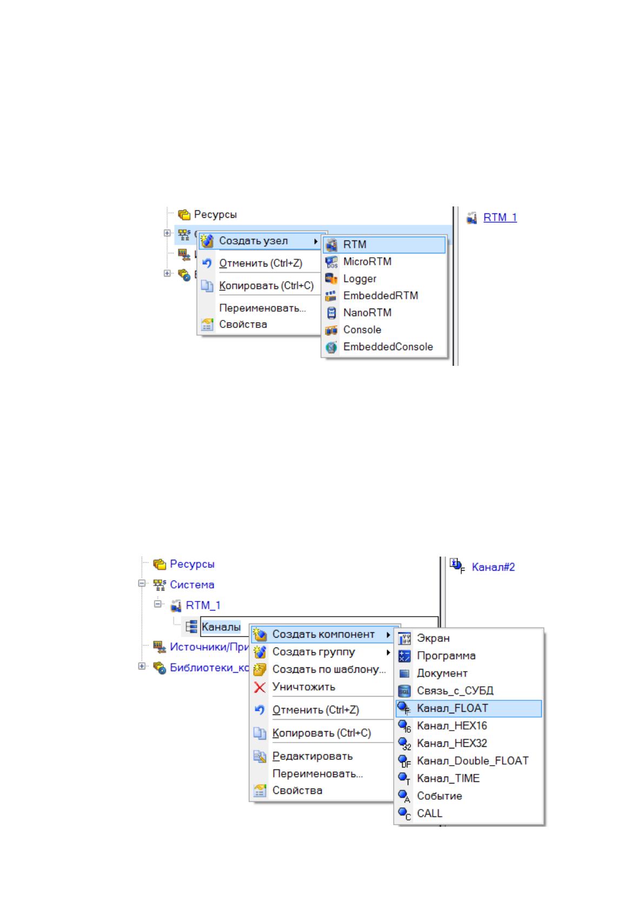Click the Уничтожить red cross icon

click(260, 687)
